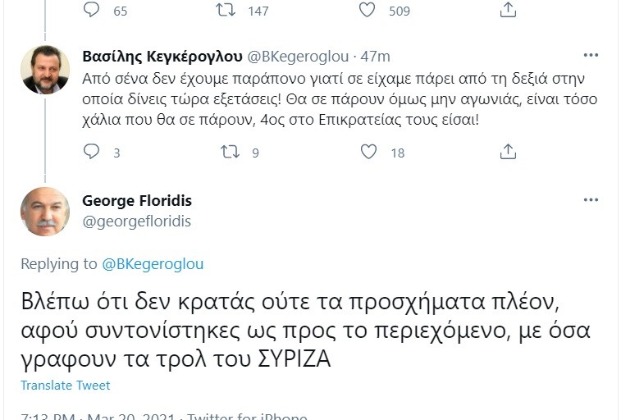The height and width of the screenshot is (420, 621).
Task: Reply to the top tweet with 65 replies
Action: [92, 10]
